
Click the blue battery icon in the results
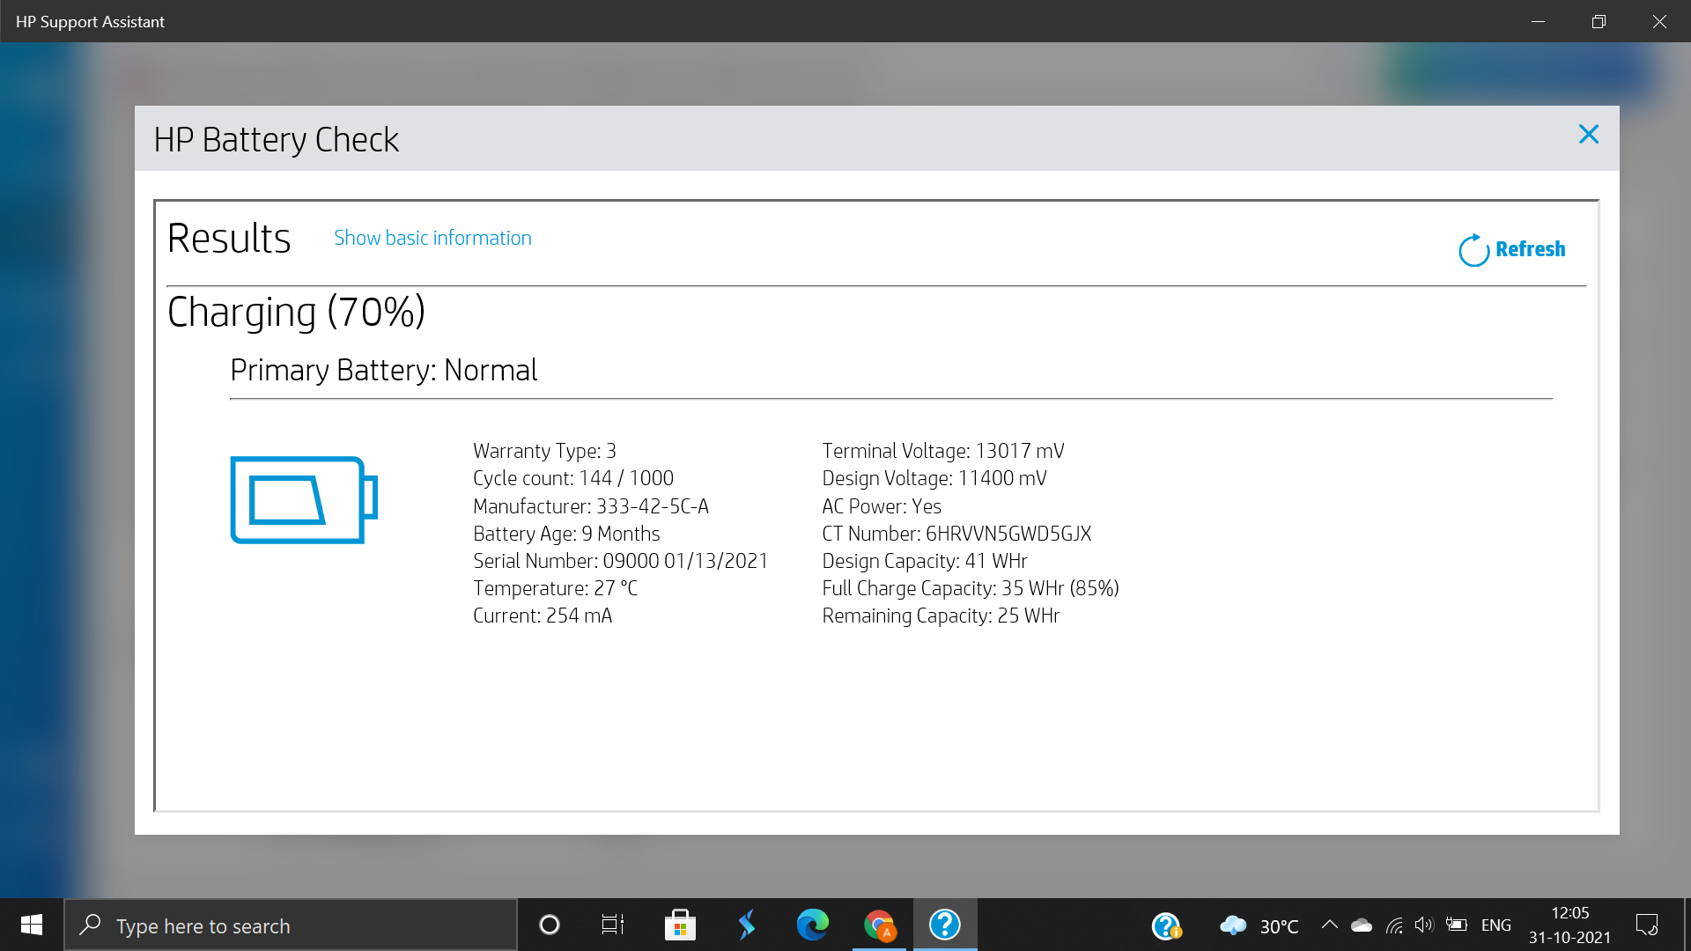click(303, 499)
